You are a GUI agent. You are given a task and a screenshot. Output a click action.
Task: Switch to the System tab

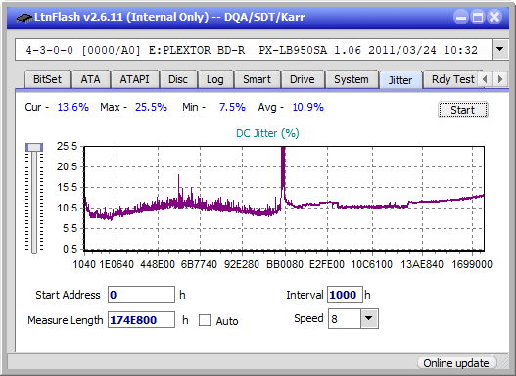352,79
